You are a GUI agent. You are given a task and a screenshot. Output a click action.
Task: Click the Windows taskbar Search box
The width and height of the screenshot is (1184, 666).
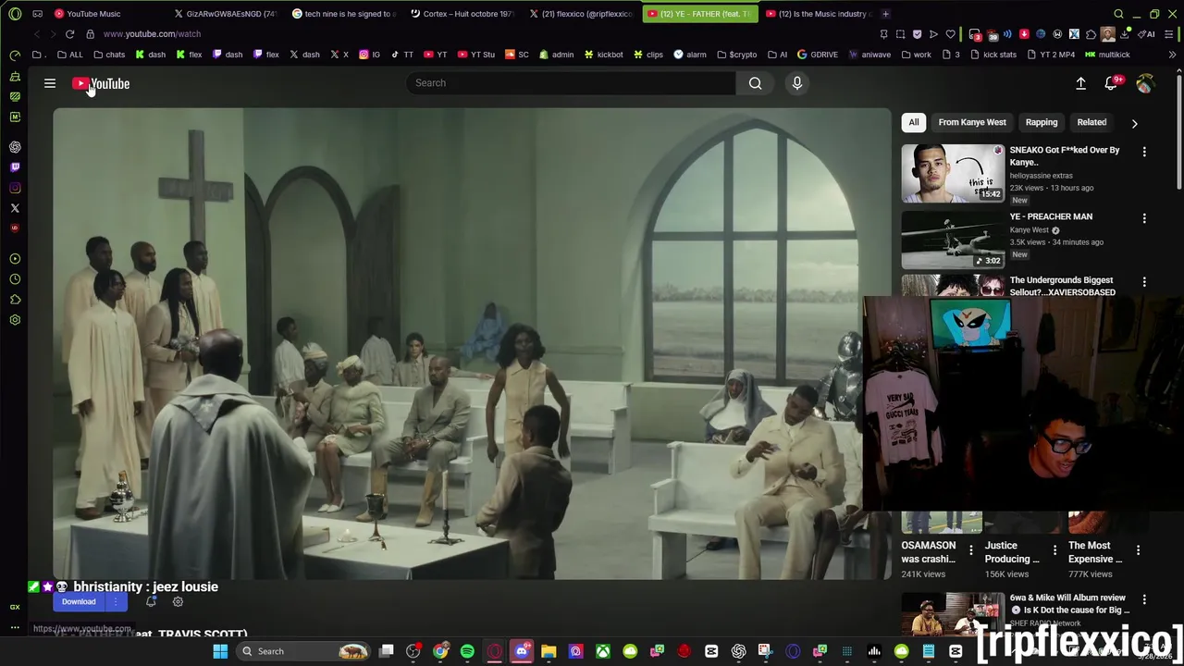[303, 651]
